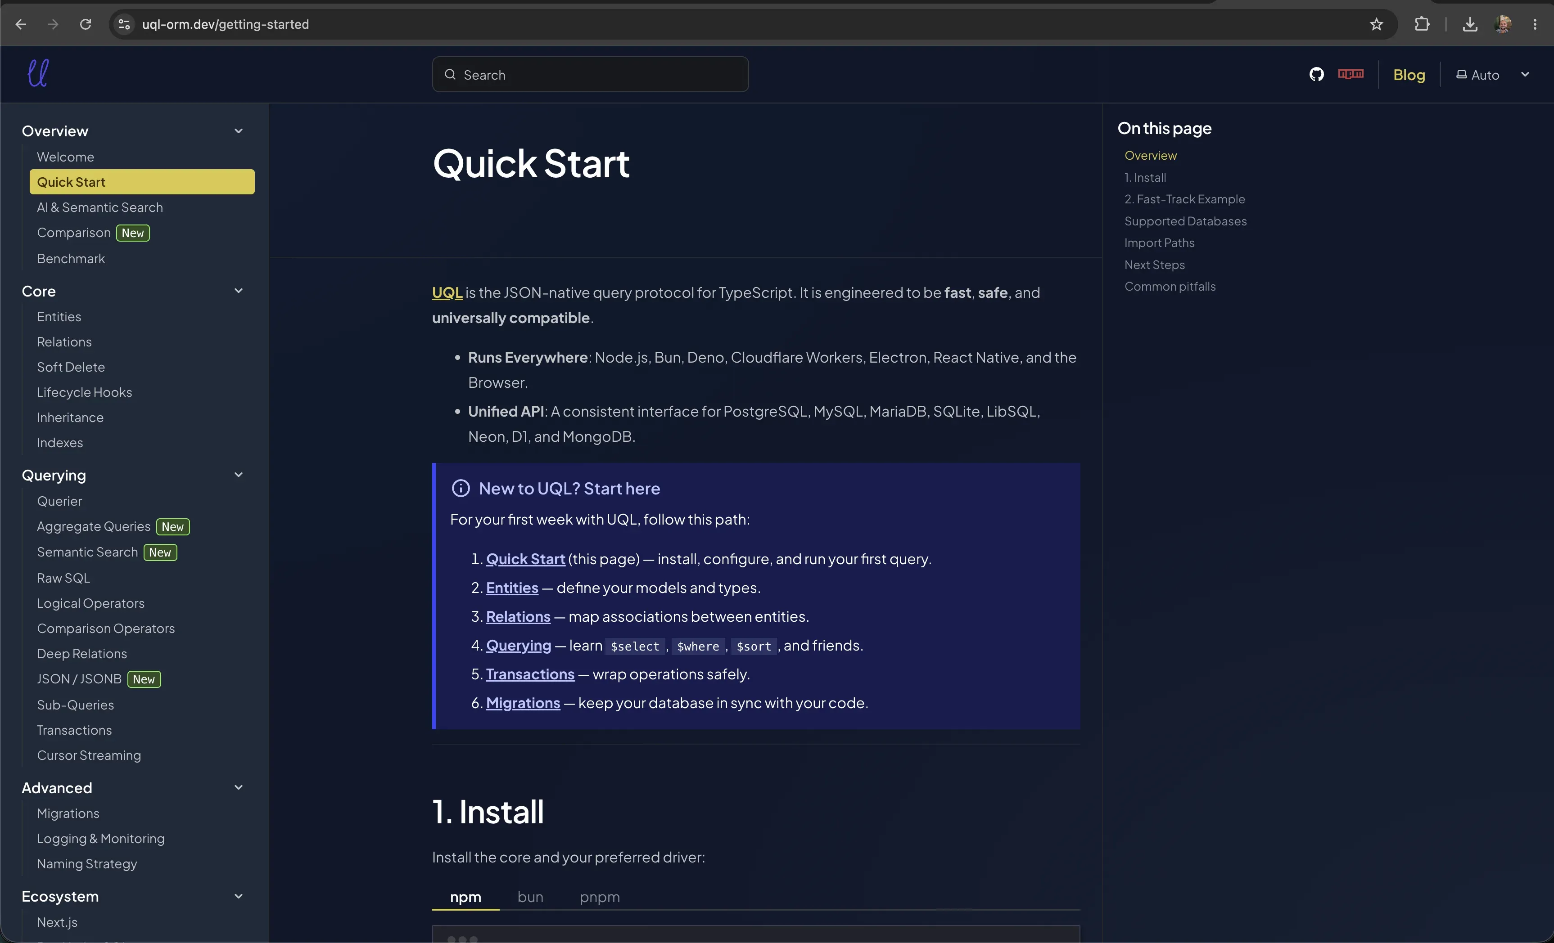Follow the Transactions link in callout list
1554x943 pixels.
pos(530,674)
